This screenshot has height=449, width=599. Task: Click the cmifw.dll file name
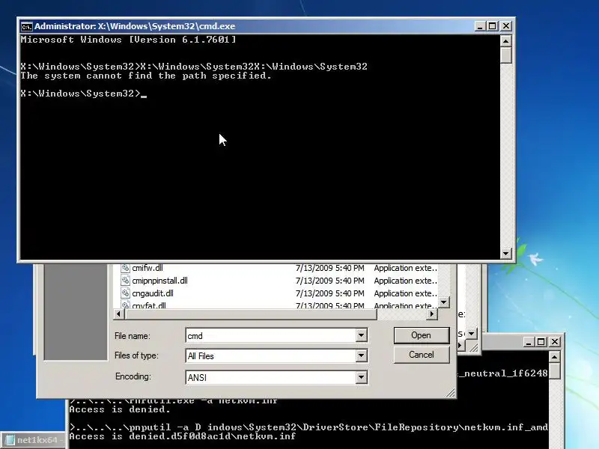(x=148, y=268)
